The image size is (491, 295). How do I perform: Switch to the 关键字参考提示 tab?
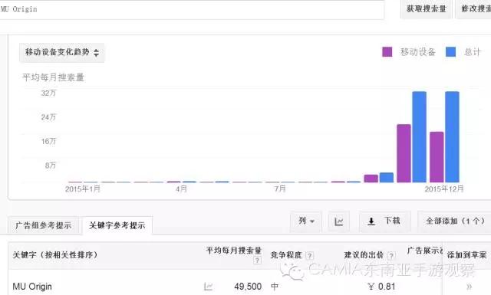click(117, 225)
